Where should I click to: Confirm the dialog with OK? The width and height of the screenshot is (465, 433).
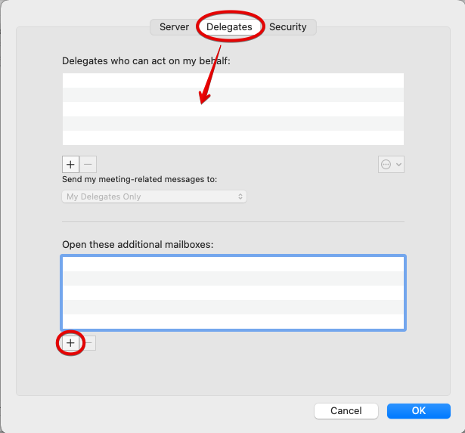419,410
